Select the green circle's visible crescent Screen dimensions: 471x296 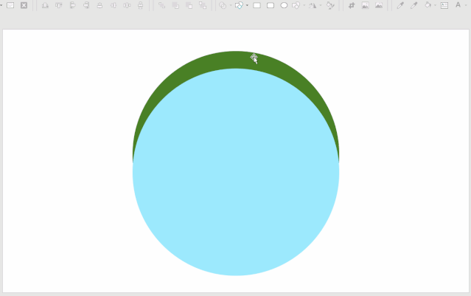click(x=236, y=59)
